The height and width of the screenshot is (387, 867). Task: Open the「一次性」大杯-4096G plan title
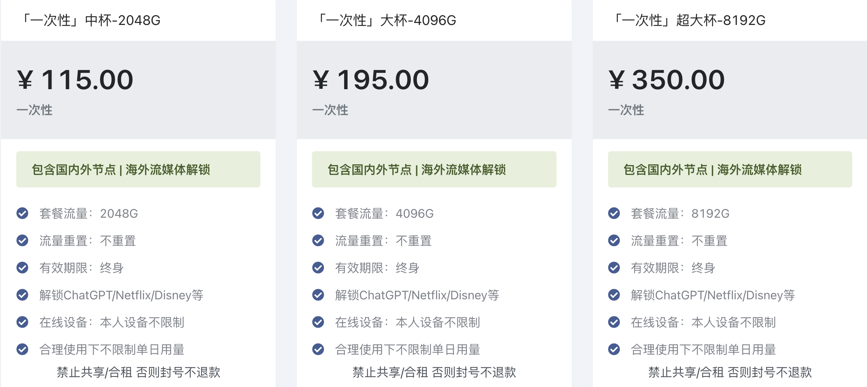click(x=387, y=20)
